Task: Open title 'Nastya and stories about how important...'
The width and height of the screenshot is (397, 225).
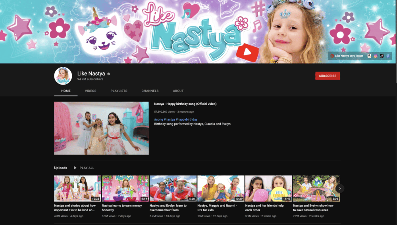Action: 75,208
